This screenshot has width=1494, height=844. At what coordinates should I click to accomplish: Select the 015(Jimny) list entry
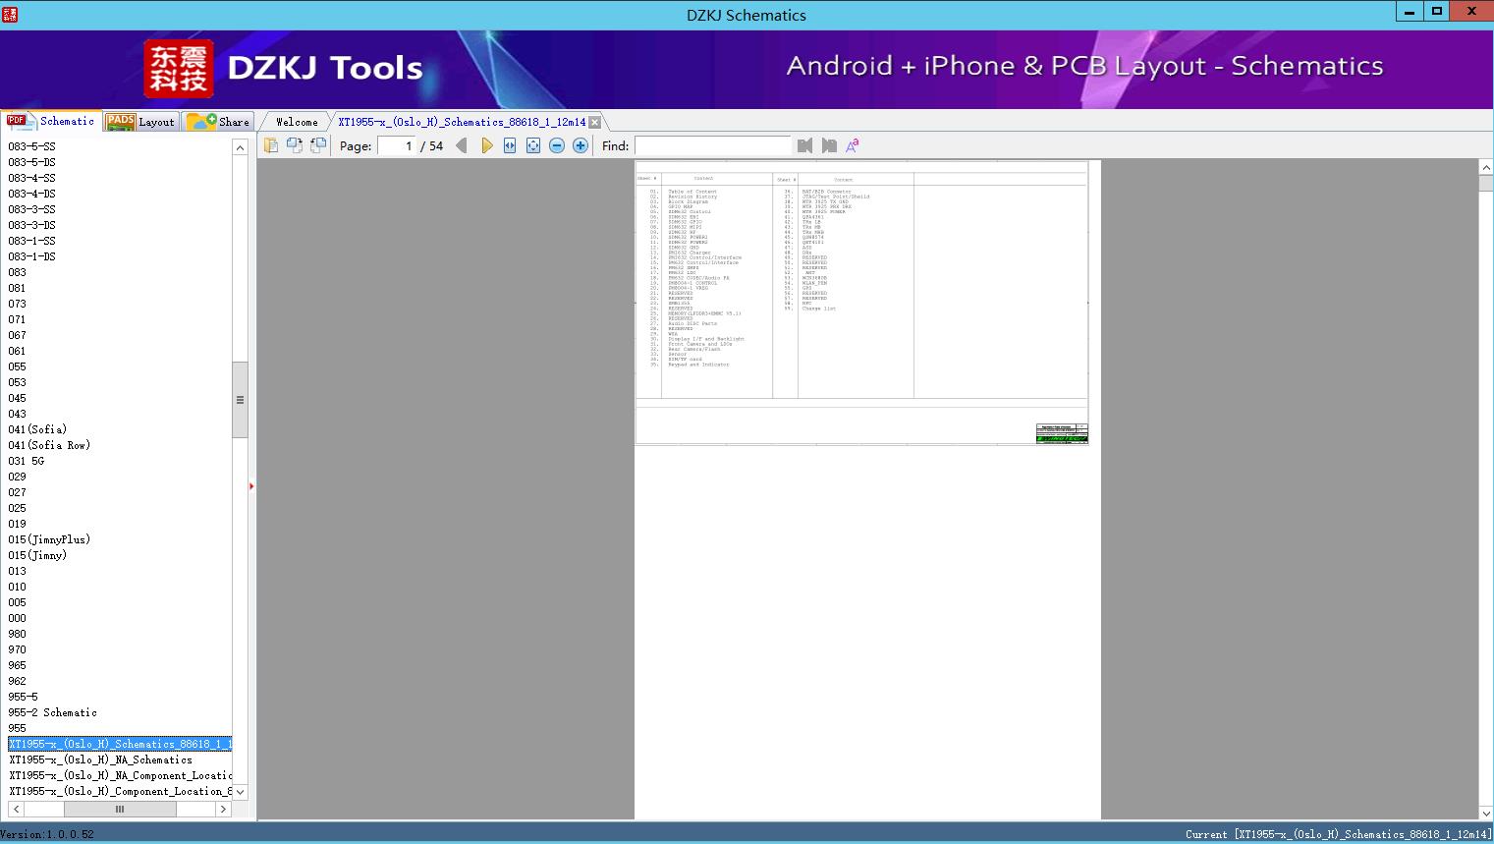pos(37,555)
